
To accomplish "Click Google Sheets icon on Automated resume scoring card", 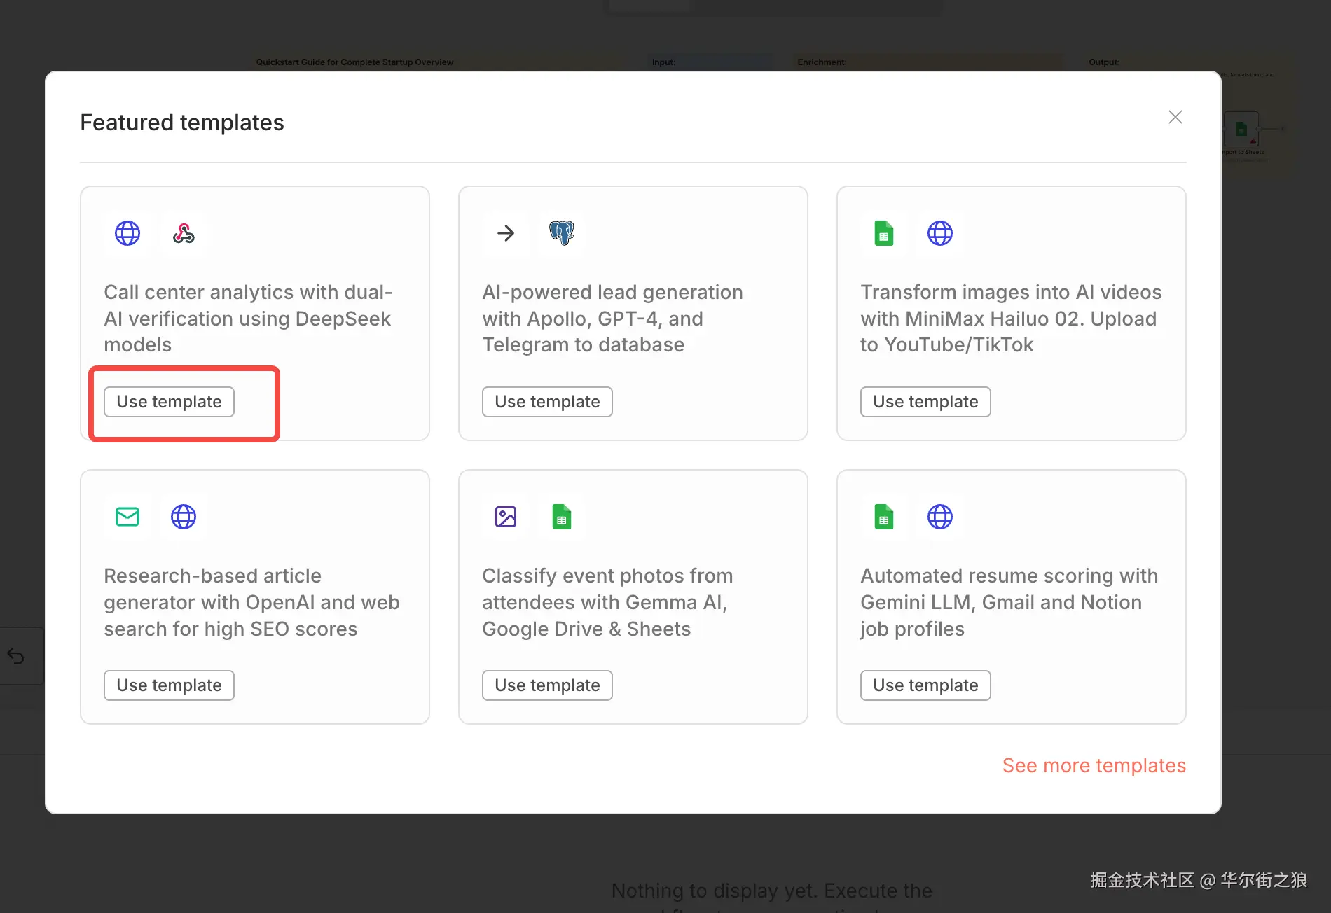I will (x=884, y=517).
